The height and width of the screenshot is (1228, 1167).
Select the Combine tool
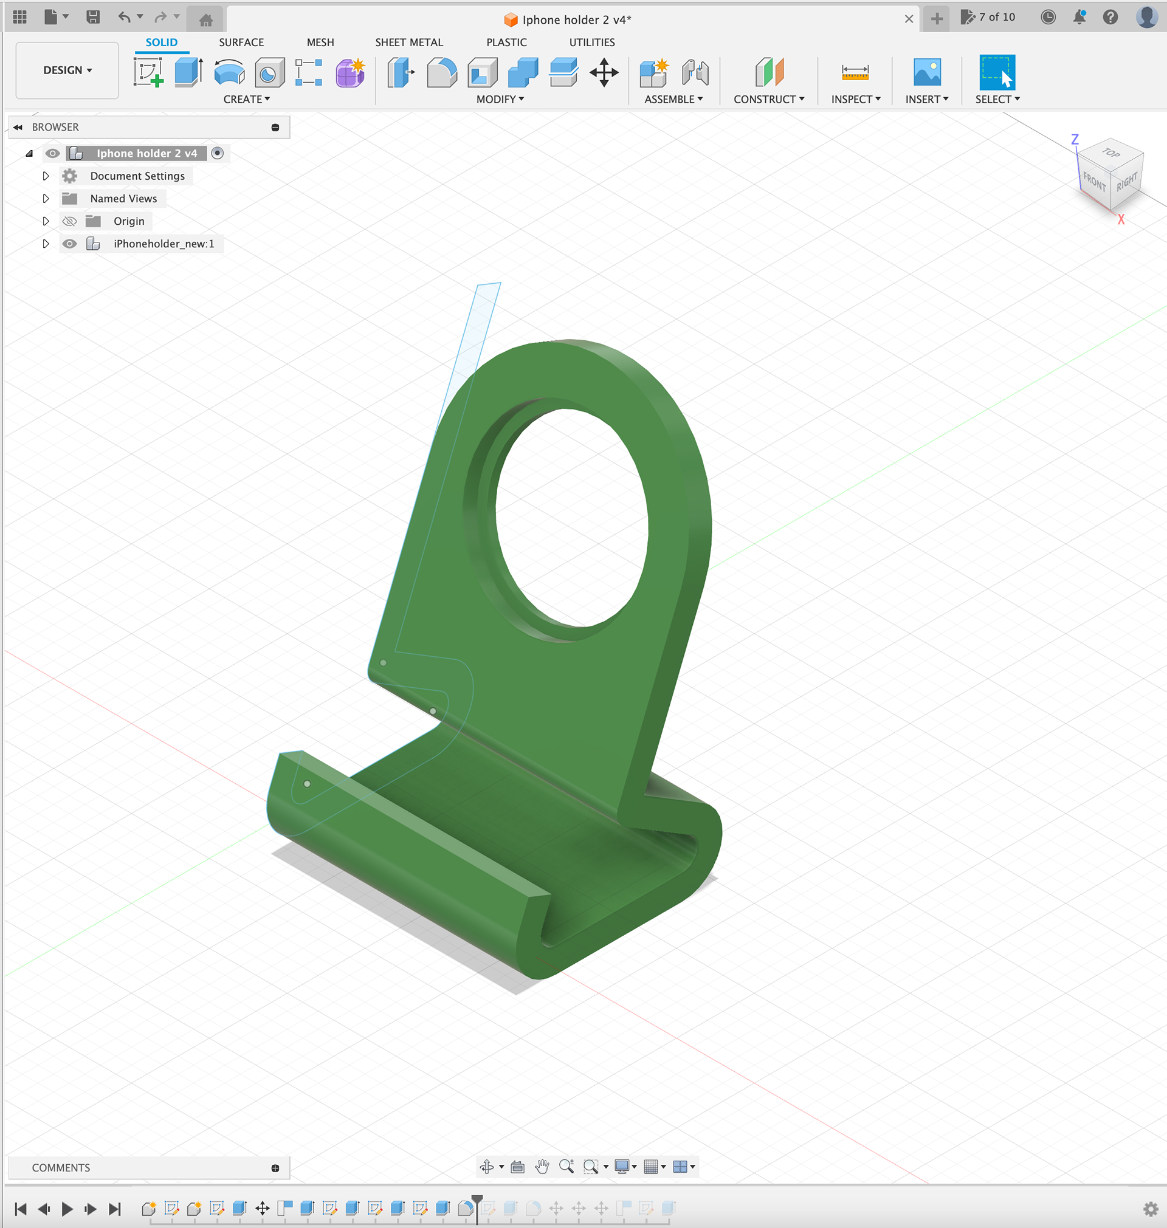(x=523, y=72)
